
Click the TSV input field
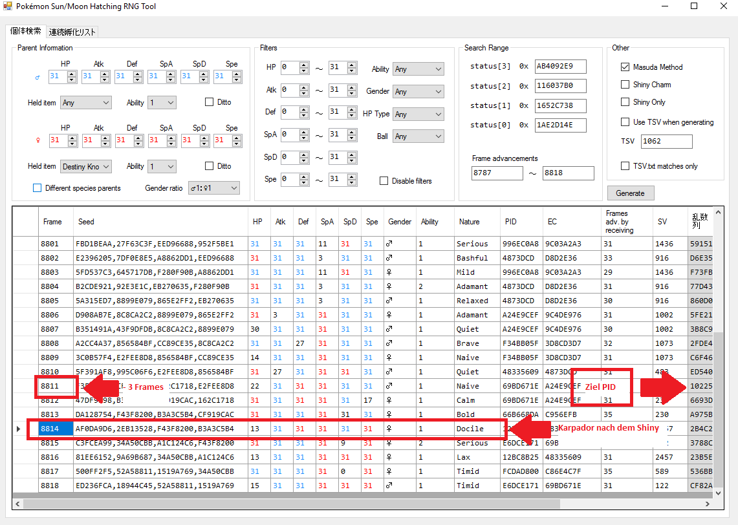tap(666, 142)
